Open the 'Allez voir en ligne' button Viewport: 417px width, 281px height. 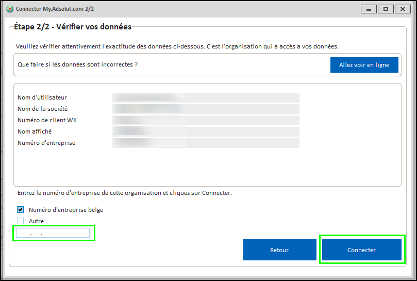tap(364, 65)
